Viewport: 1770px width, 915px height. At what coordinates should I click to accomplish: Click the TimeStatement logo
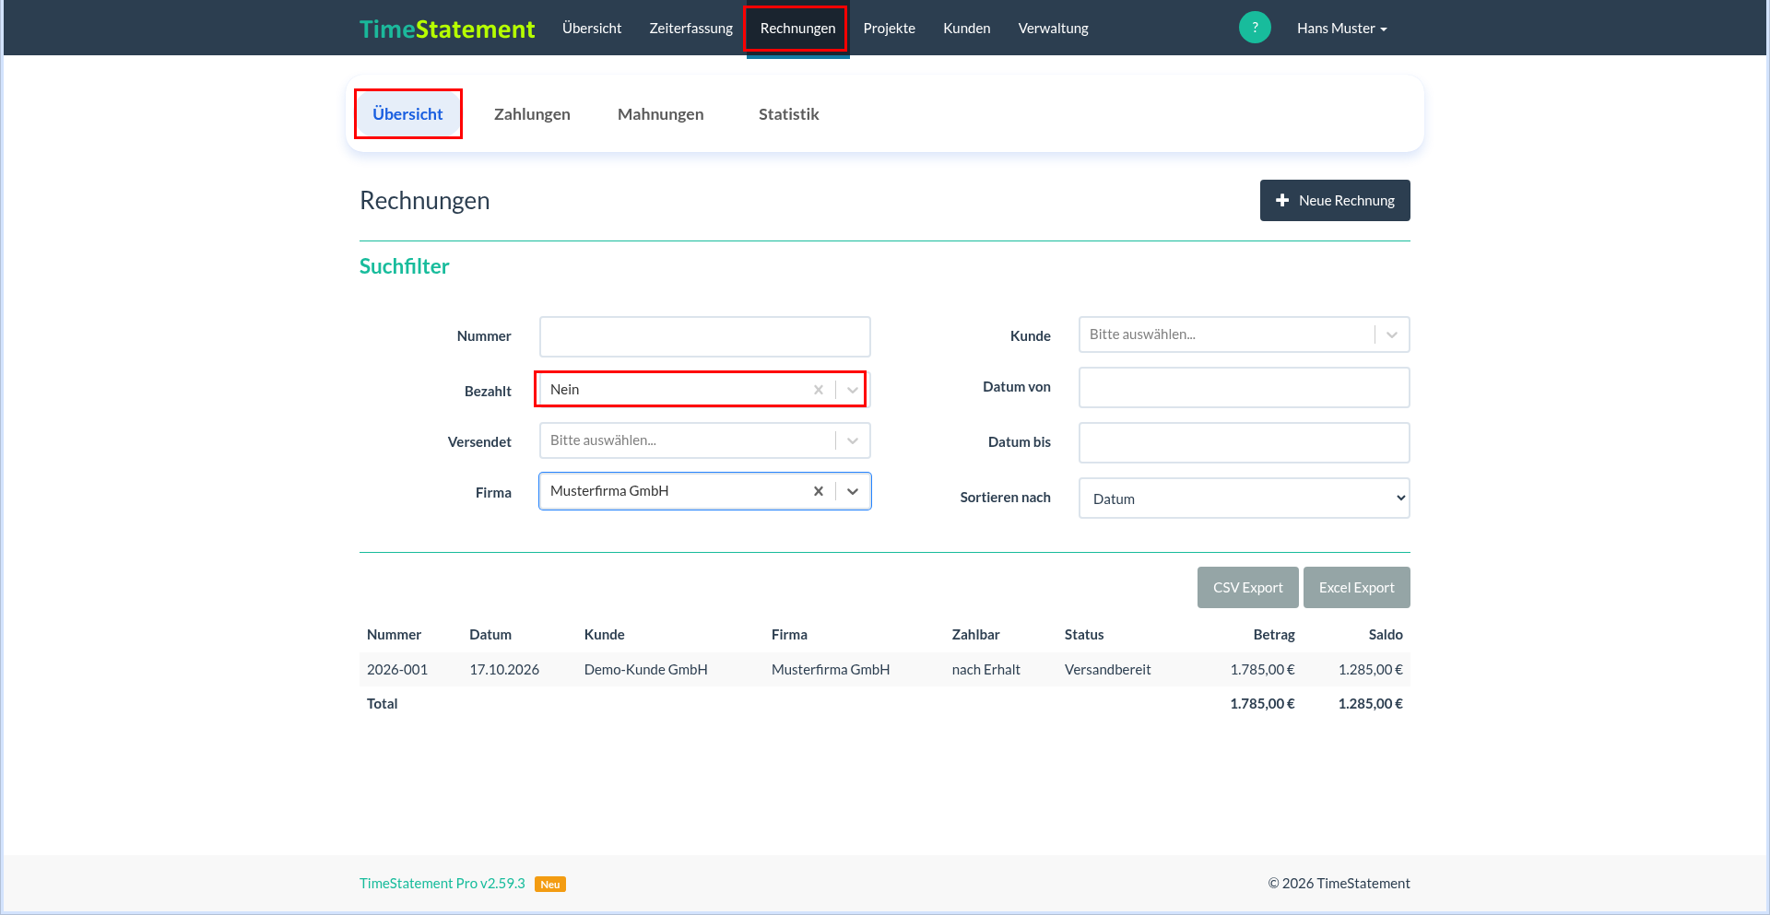[x=447, y=29]
